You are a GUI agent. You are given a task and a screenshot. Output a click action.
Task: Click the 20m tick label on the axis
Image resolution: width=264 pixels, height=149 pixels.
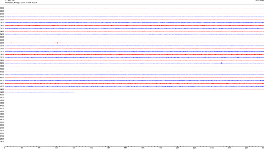point(177,148)
